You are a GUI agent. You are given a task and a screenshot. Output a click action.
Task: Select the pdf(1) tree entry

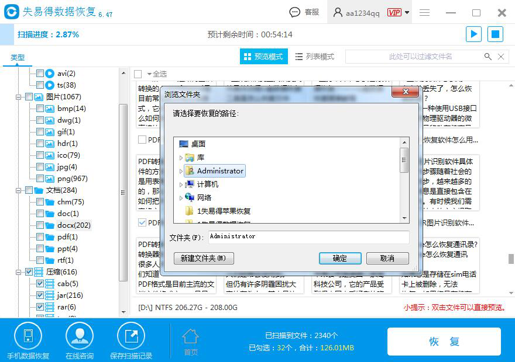click(x=67, y=237)
